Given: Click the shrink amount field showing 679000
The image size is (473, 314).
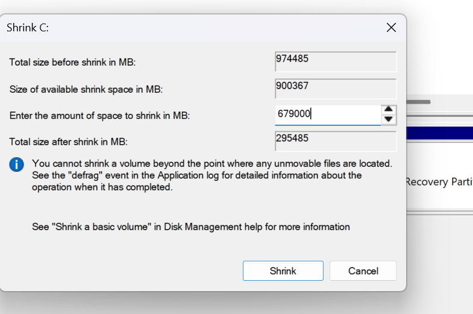Looking at the screenshot, I should point(327,115).
